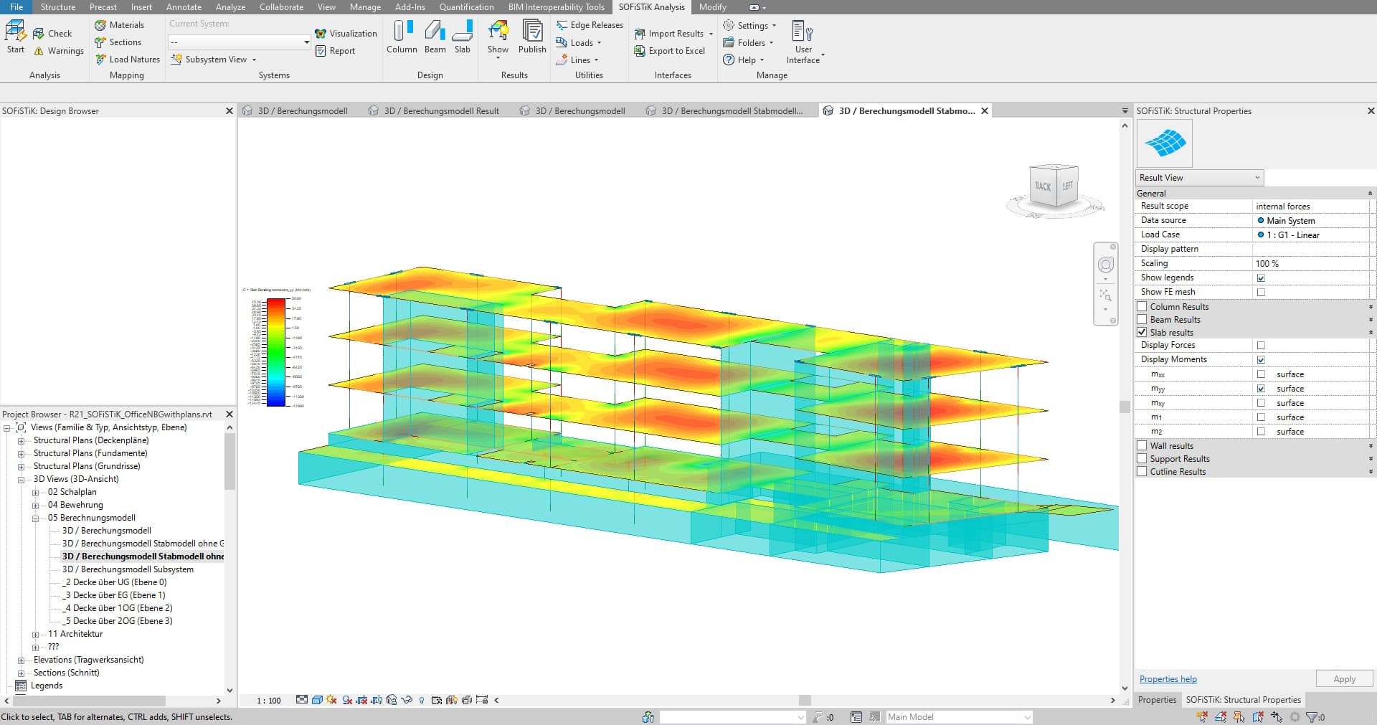Enable Beam Results checkbox
This screenshot has height=725, width=1377.
pyautogui.click(x=1142, y=320)
